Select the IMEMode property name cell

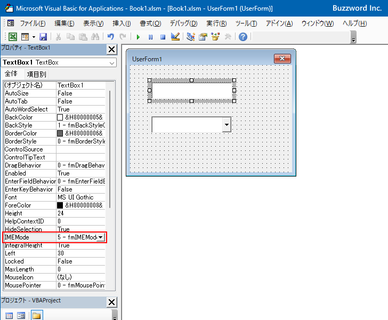click(30, 237)
